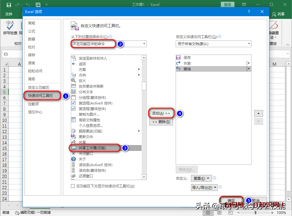Expand the 恢复 split arrow in right list
292x216 pixels.
(249, 63)
